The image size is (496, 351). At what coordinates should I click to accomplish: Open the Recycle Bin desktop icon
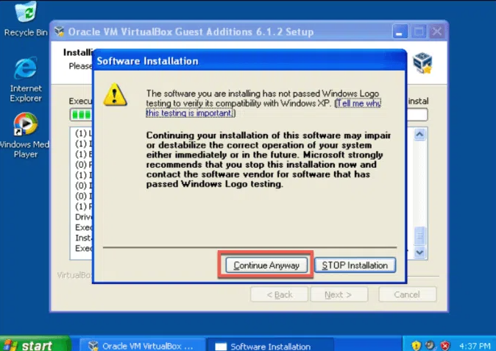coord(26,18)
